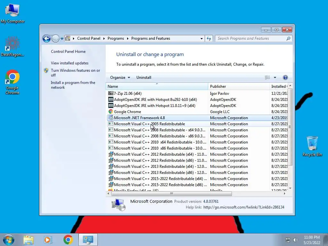Select Visual C++ 2010 x64 Redistributable row

click(197, 142)
